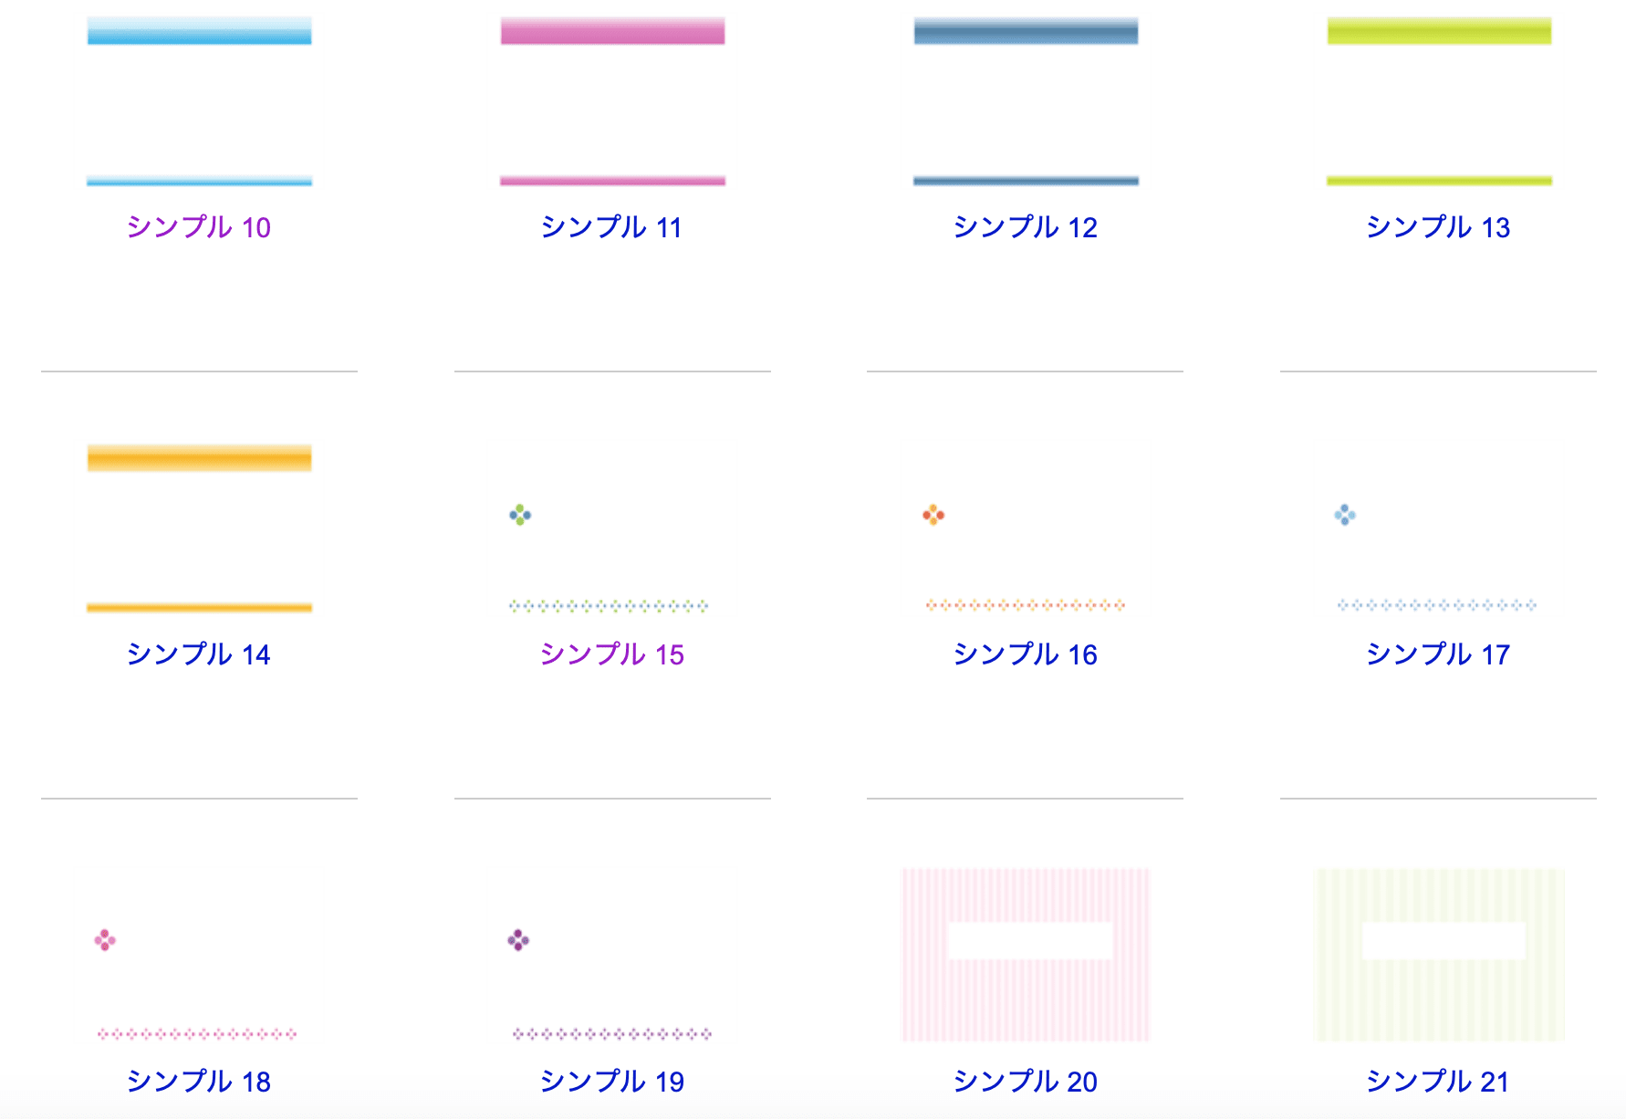Click the orange flower icon above シンプル 16
The width and height of the screenshot is (1626, 1119).
pos(933,515)
